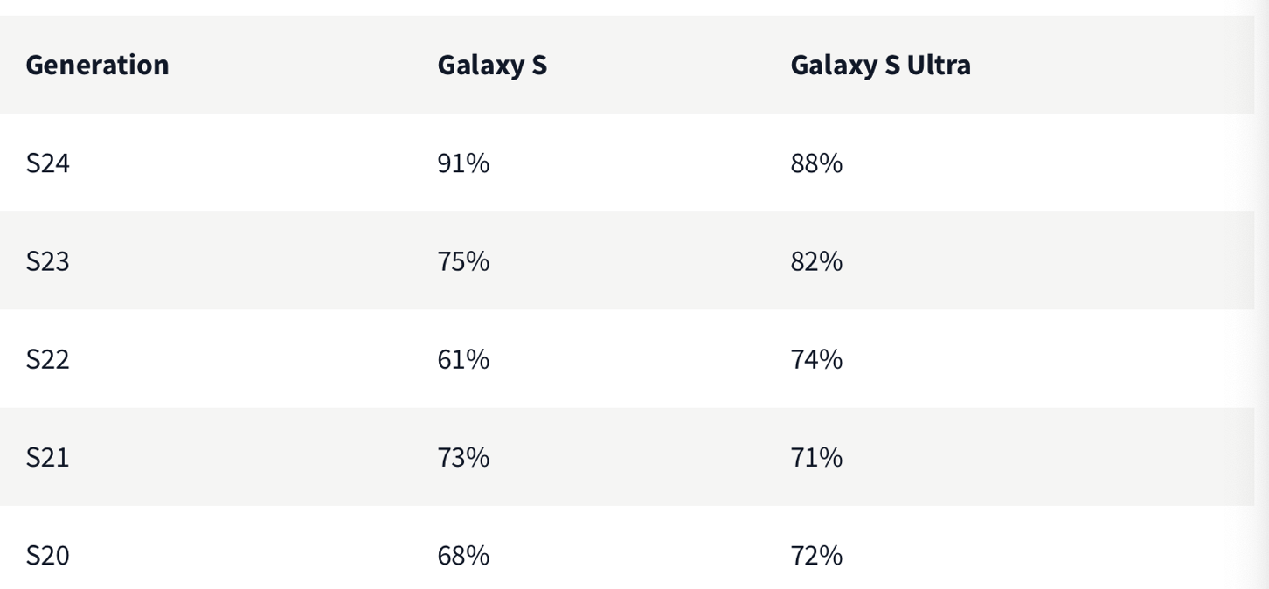Click the Galaxy S column header

pos(492,65)
